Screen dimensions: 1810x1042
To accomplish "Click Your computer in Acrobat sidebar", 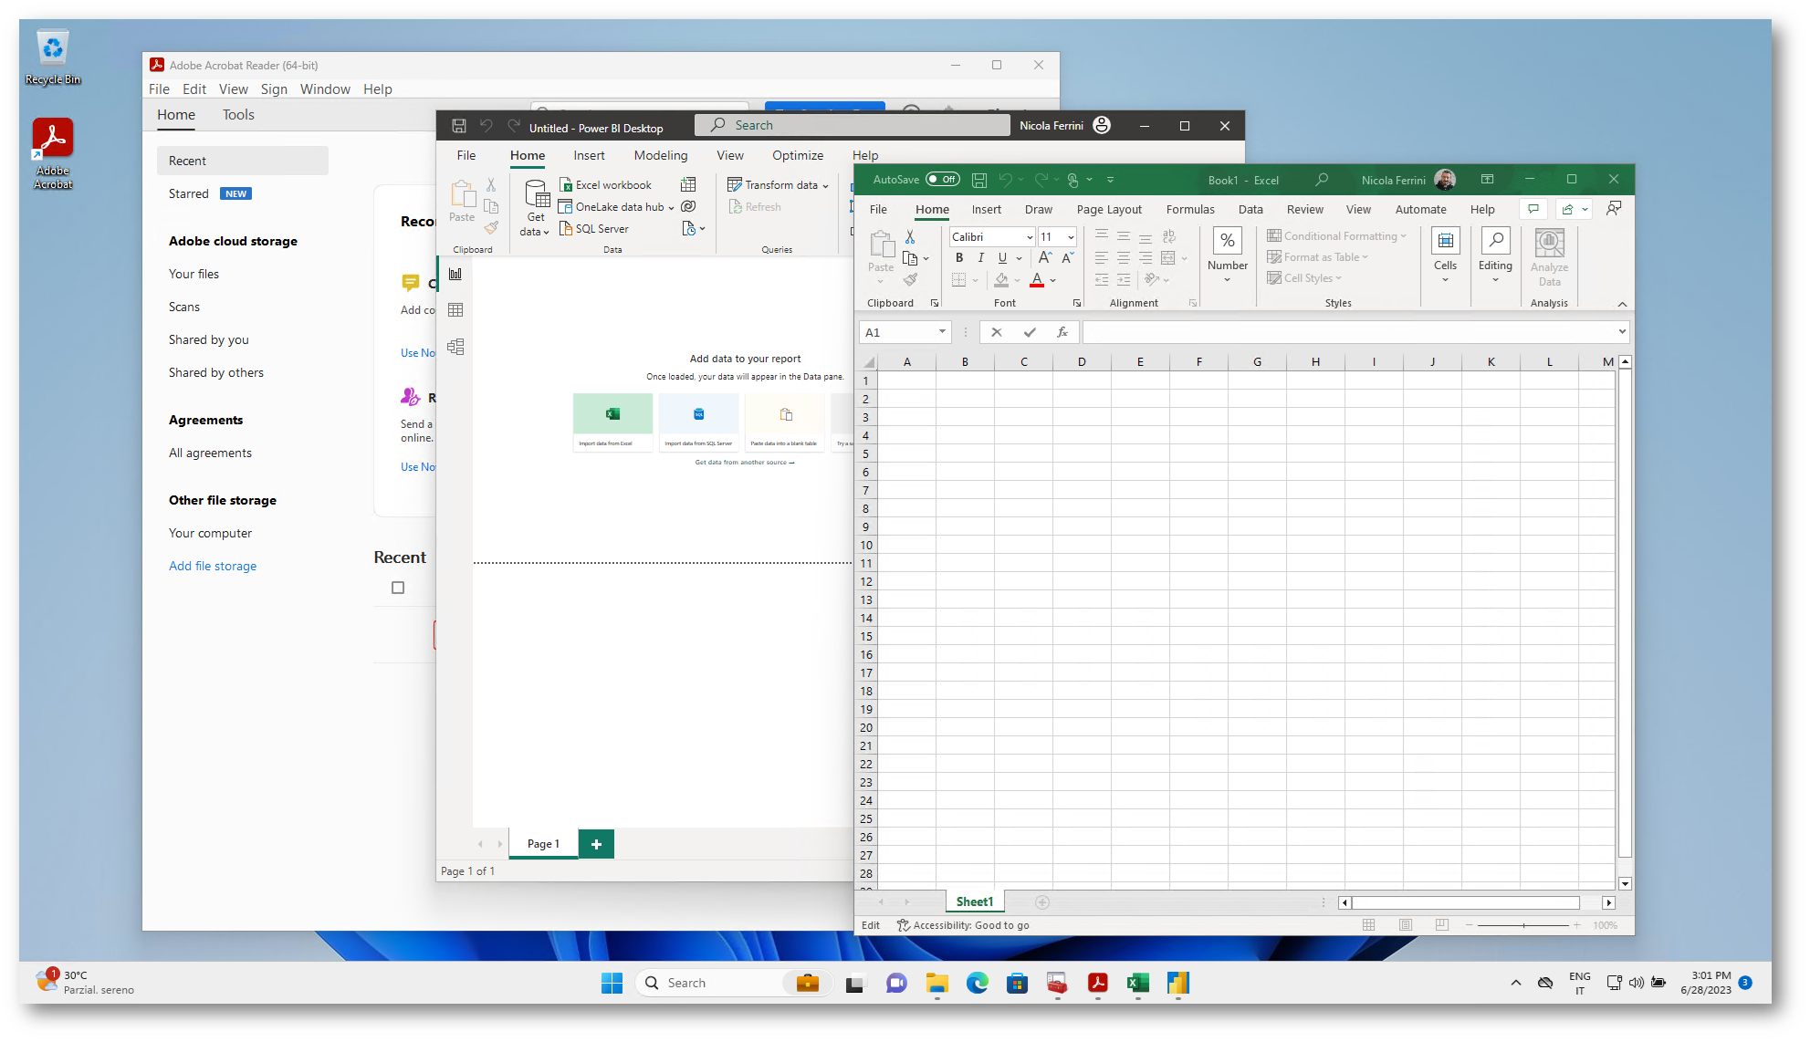I will click(210, 533).
